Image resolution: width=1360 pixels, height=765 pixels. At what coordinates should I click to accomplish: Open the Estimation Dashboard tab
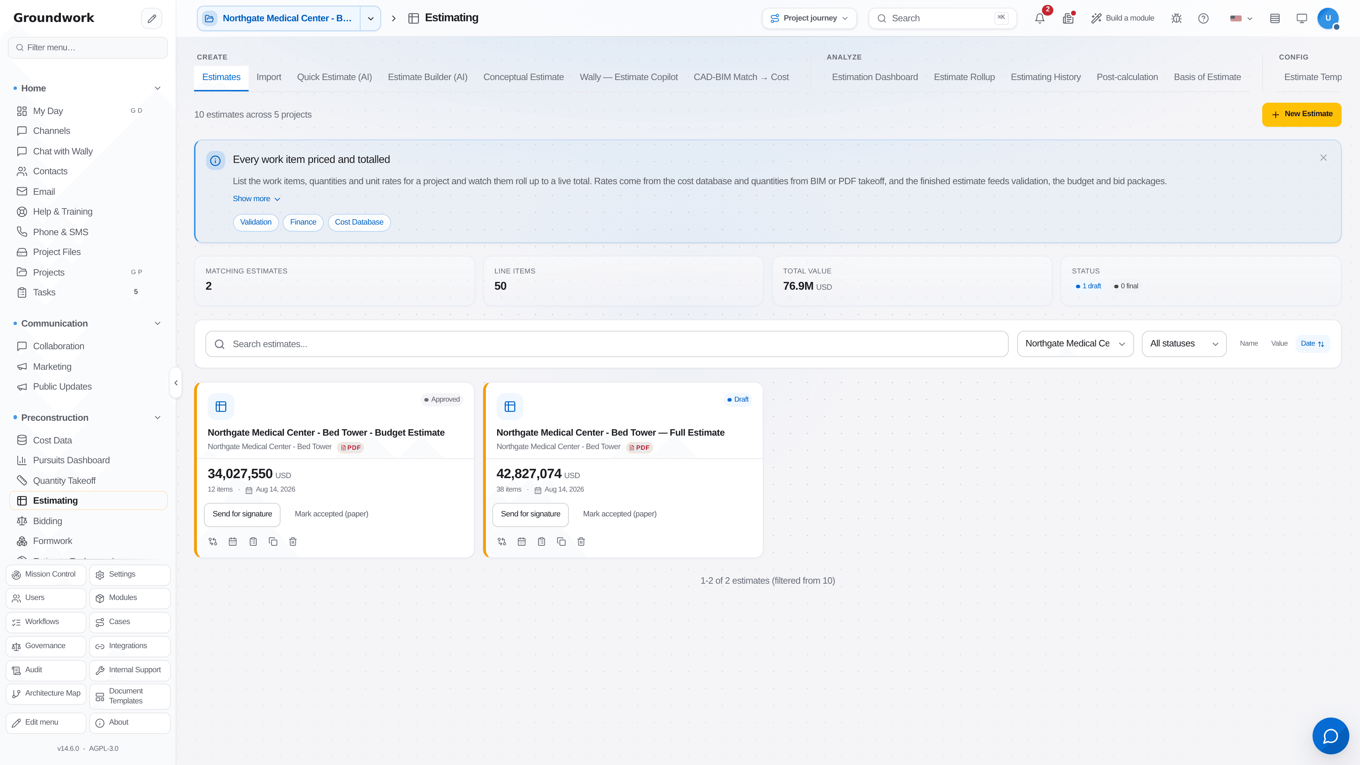coord(875,77)
